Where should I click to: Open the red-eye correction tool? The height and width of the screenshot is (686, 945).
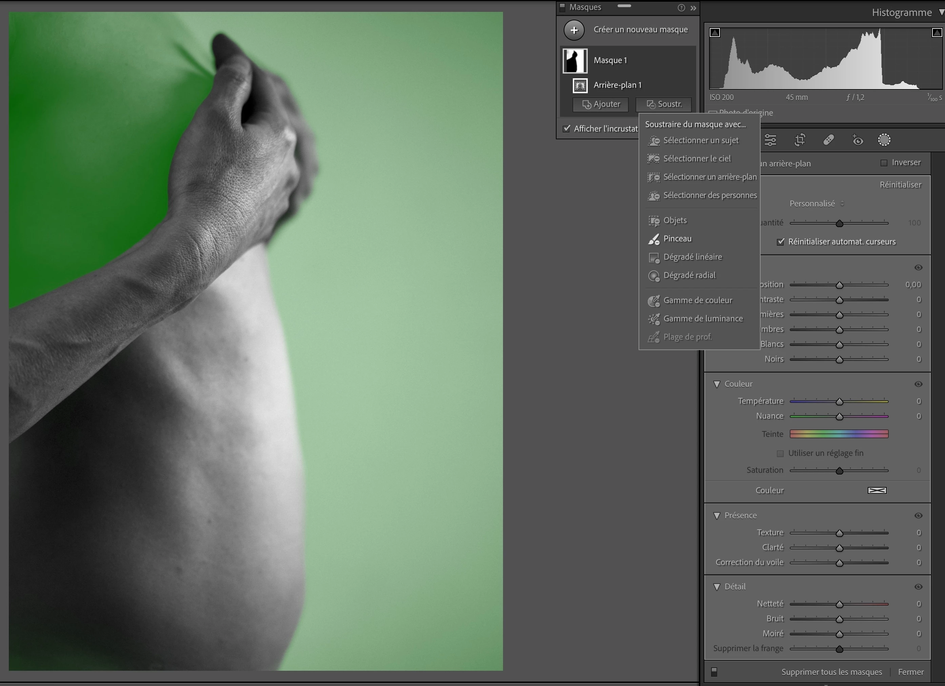[x=857, y=140]
